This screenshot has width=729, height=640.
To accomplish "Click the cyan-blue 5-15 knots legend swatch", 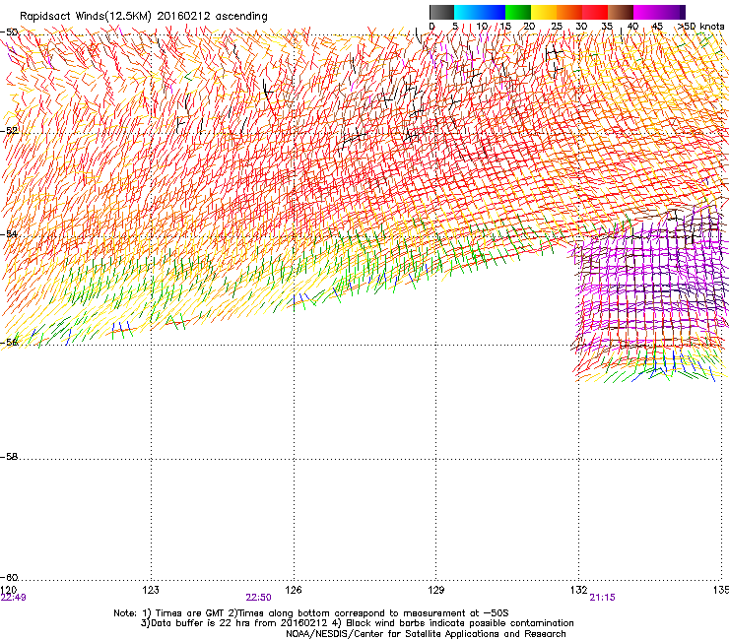I will click(480, 12).
